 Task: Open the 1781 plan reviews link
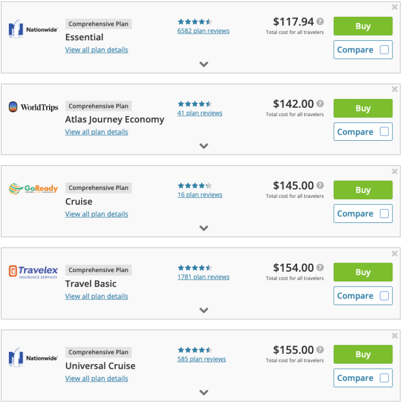(203, 277)
